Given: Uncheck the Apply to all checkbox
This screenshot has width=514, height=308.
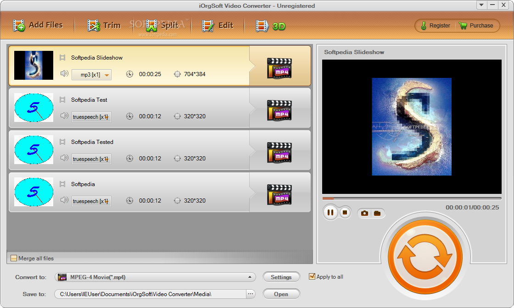Looking at the screenshot, I should click(312, 276).
